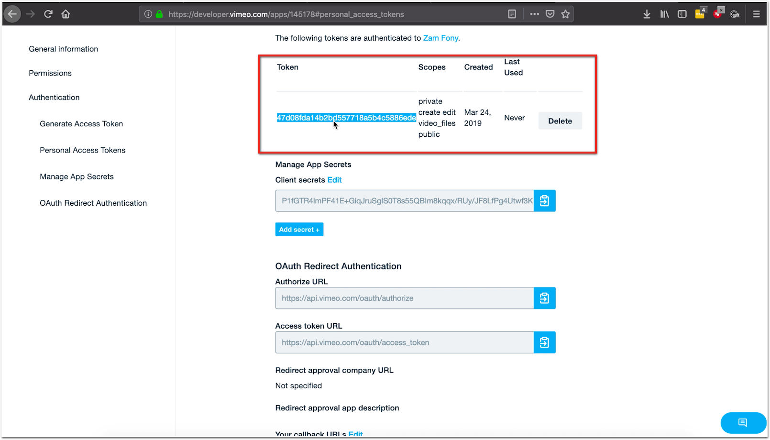The height and width of the screenshot is (440, 770).
Task: Click the Last Used column header
Action: tap(514, 67)
